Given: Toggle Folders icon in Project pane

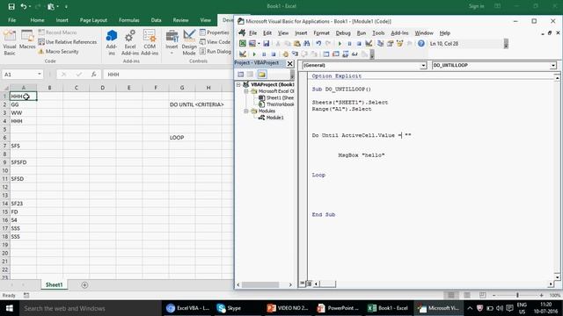Looking at the screenshot, I should pyautogui.click(x=262, y=74).
